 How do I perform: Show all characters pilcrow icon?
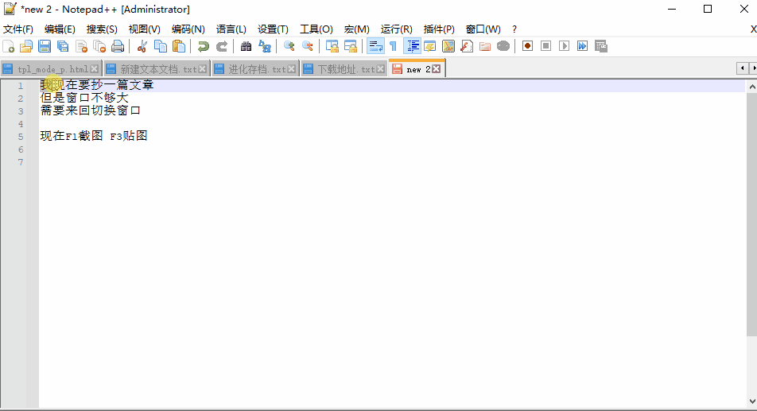coord(394,46)
